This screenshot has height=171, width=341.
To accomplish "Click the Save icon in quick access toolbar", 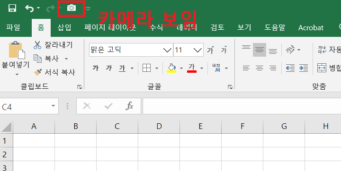I will [x=12, y=8].
